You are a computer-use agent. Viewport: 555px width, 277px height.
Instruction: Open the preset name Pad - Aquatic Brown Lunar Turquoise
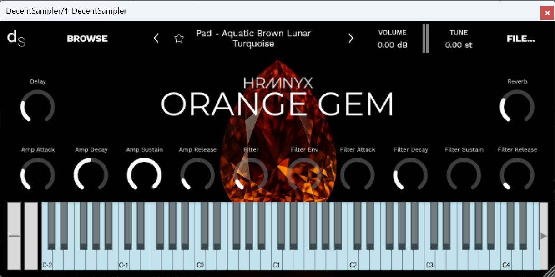pos(253,38)
